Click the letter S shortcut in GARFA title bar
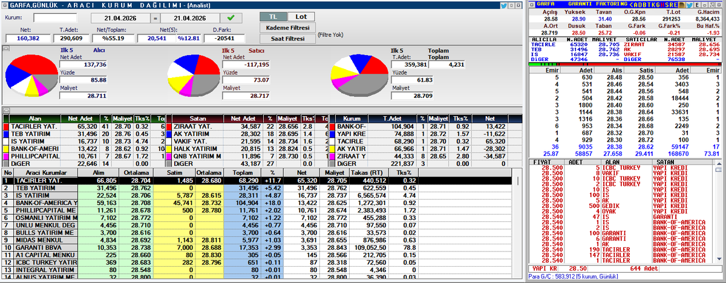 667,5
